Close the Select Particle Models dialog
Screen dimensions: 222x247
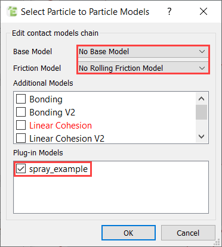(x=203, y=11)
